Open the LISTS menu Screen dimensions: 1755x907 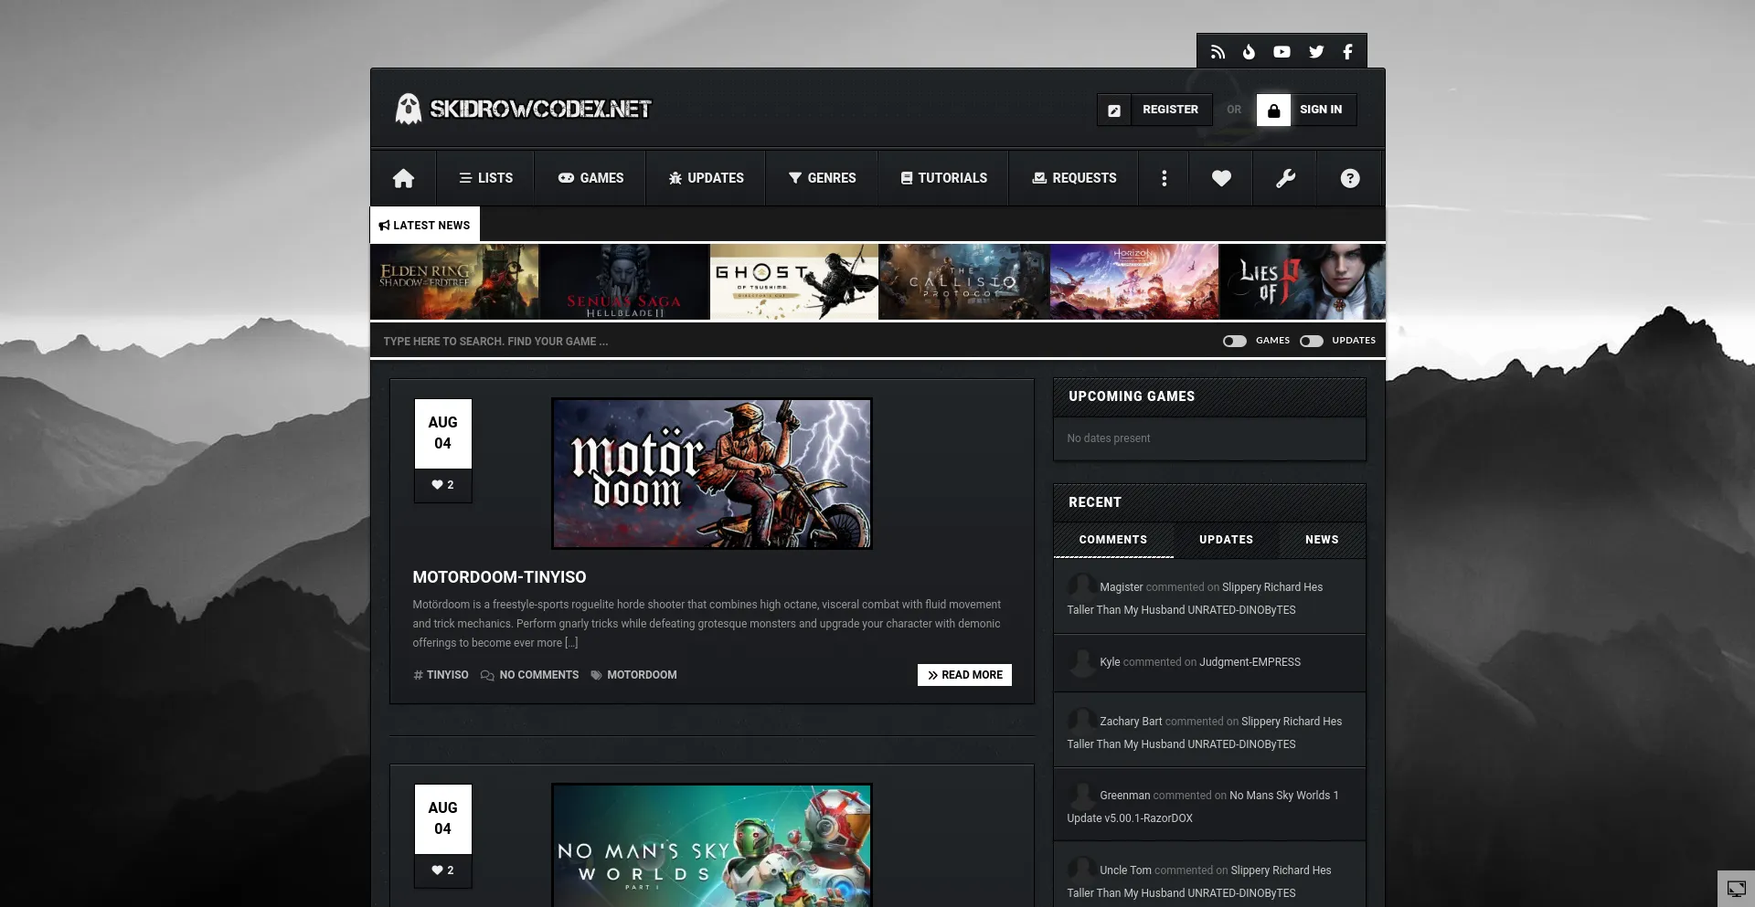coord(485,178)
